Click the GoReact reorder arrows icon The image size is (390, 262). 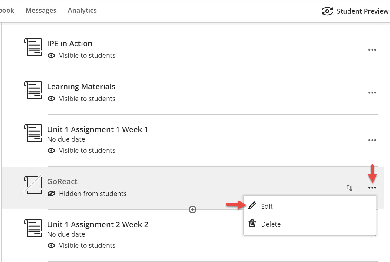349,188
